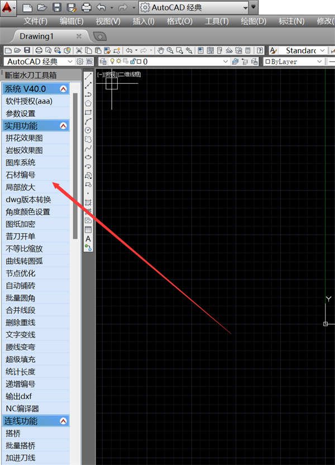
Task: Click Save As icon in Quick Access
Action: point(71,7)
